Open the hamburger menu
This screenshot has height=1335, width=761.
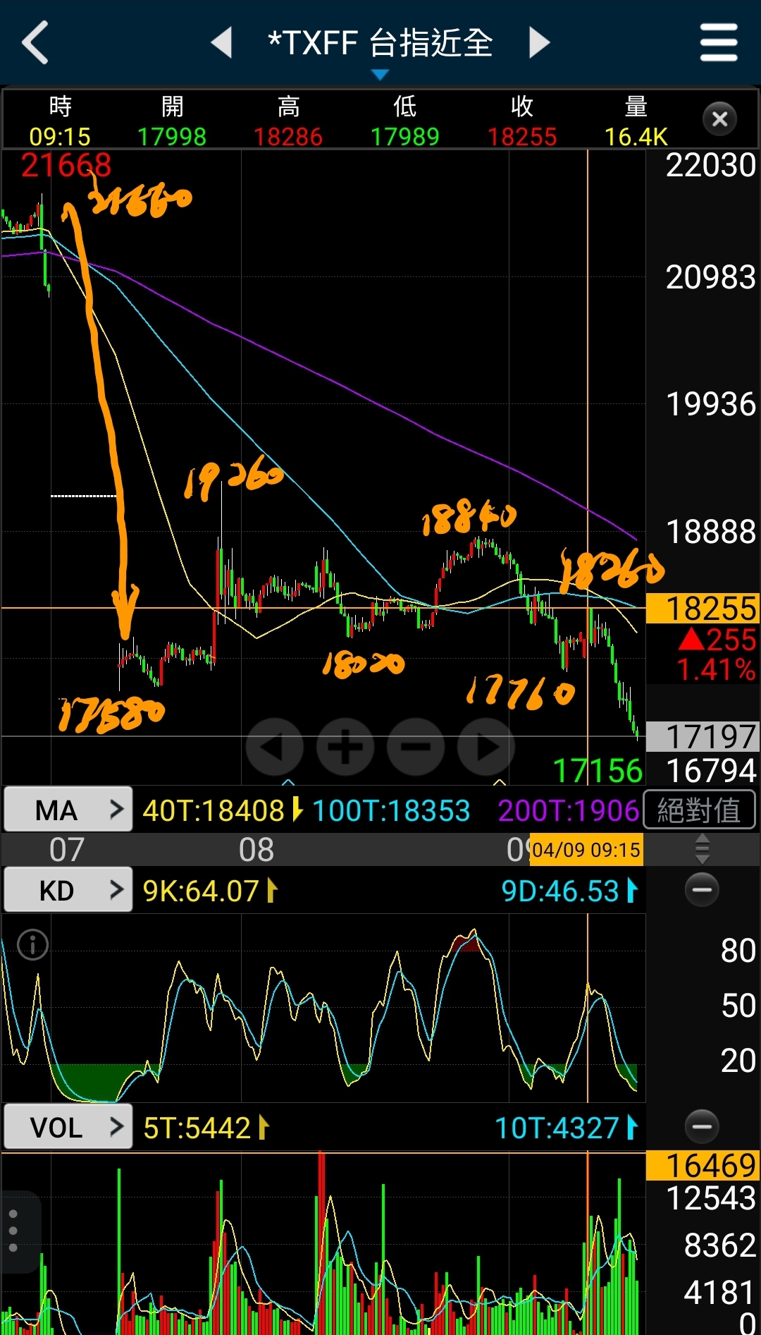click(x=718, y=43)
